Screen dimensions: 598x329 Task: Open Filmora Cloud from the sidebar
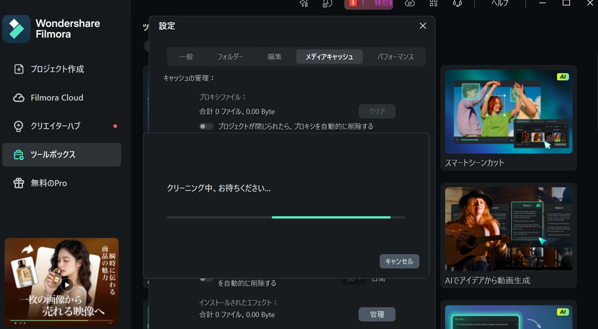57,98
